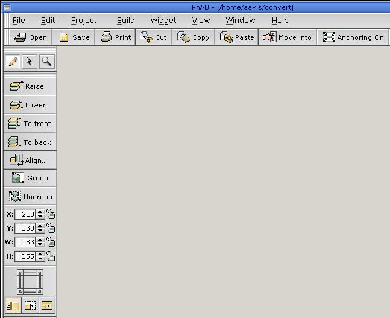Image resolution: width=390 pixels, height=318 pixels.
Task: Click the Save toolbar button
Action: (x=74, y=37)
